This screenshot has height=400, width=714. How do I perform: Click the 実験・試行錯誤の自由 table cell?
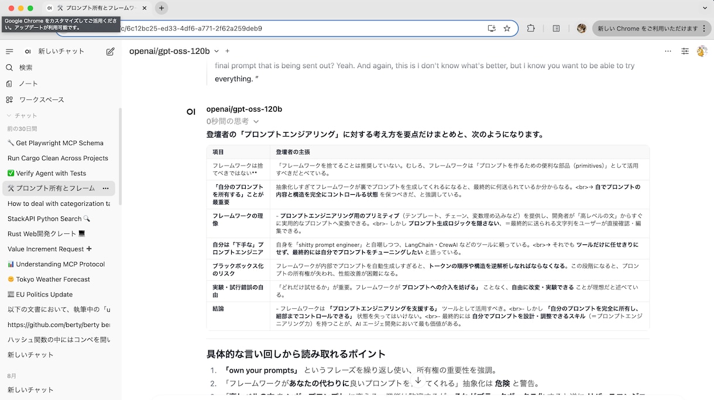pyautogui.click(x=238, y=291)
